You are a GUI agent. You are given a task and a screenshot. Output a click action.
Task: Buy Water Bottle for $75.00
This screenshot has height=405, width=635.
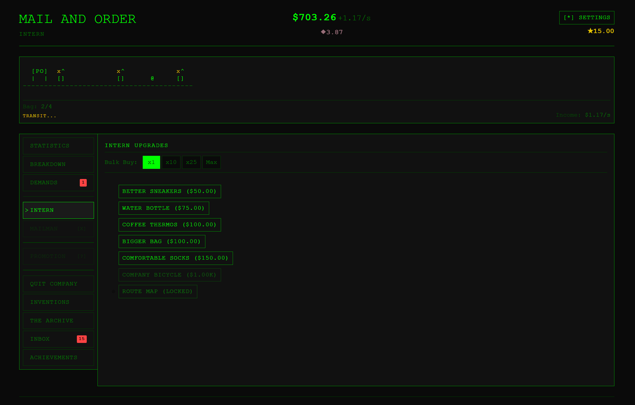click(x=164, y=208)
